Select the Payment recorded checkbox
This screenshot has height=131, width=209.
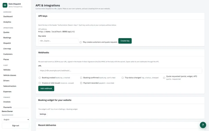click(81, 83)
